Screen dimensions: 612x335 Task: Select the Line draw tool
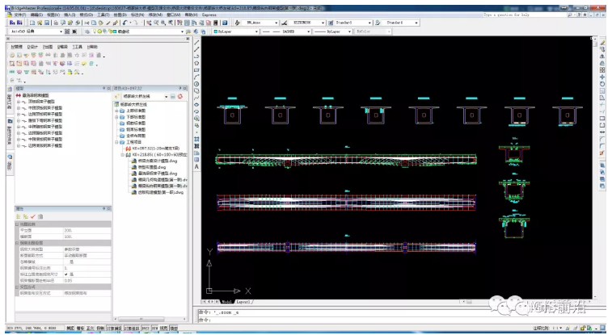[196, 42]
